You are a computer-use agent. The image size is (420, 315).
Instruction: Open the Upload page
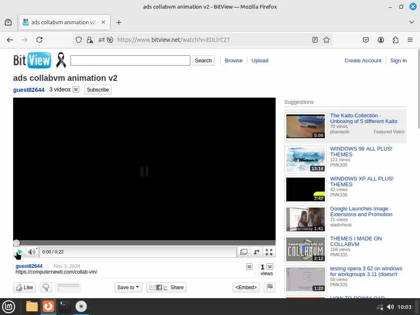pos(260,61)
